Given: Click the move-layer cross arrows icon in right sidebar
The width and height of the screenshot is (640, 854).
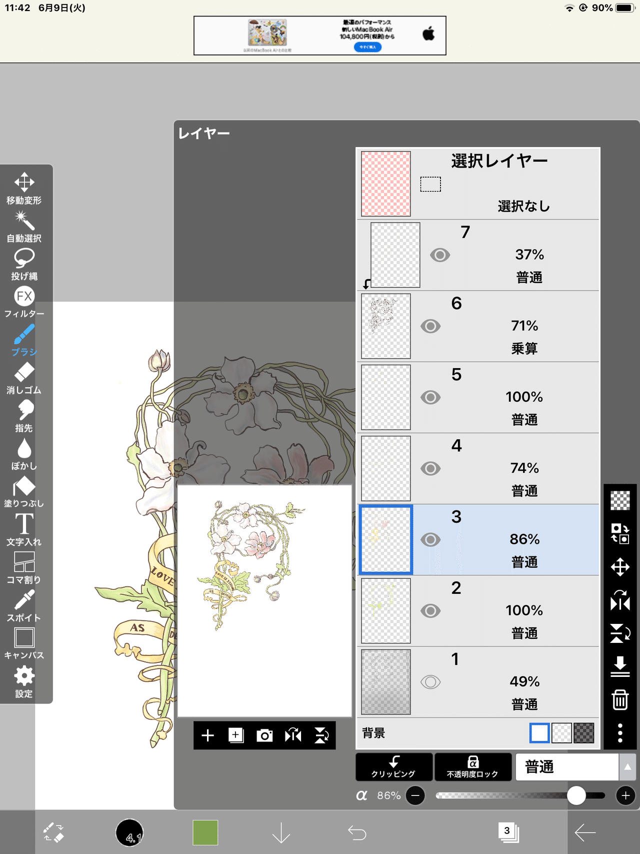Looking at the screenshot, I should 620,567.
